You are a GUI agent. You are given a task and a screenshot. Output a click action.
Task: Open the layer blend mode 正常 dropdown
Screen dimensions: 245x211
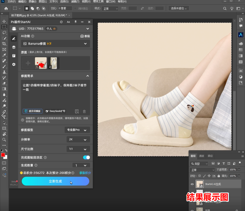coord(202,170)
